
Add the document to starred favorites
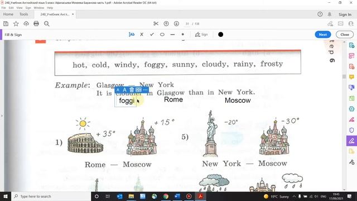[16, 23]
